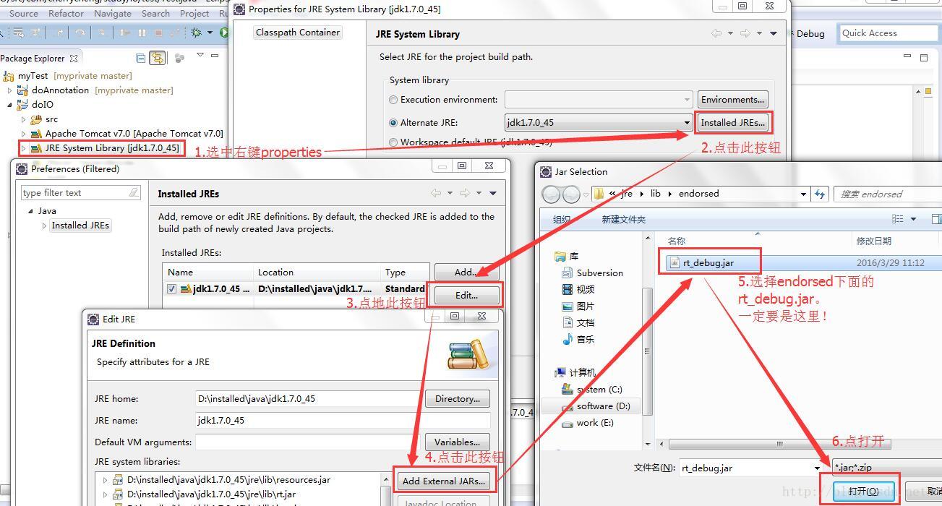
Task: Click the Installed JREs... button
Action: (x=732, y=123)
